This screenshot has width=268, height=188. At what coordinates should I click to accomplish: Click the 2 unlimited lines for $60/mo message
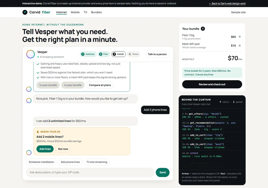[x=85, y=121]
